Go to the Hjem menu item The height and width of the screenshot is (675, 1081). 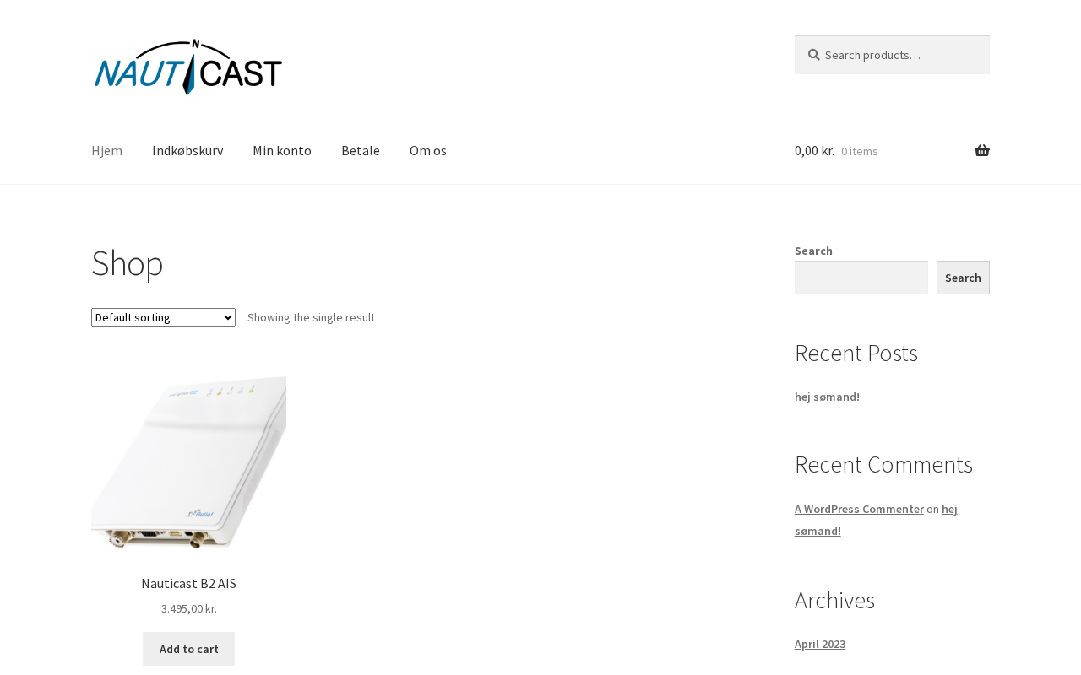[x=106, y=150]
